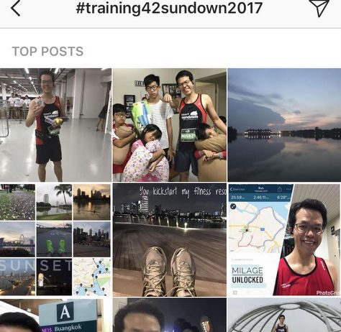Tap the #training42sundown2017 hashtag title
The image size is (341, 332).
click(169, 8)
